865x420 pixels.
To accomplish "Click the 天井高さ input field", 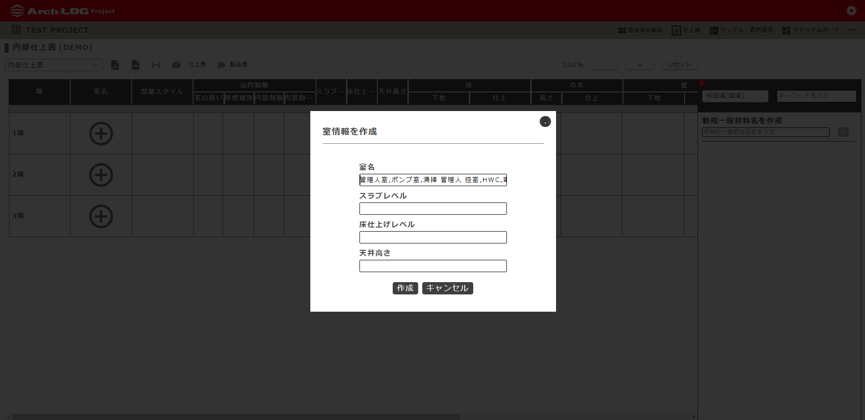I will [433, 266].
